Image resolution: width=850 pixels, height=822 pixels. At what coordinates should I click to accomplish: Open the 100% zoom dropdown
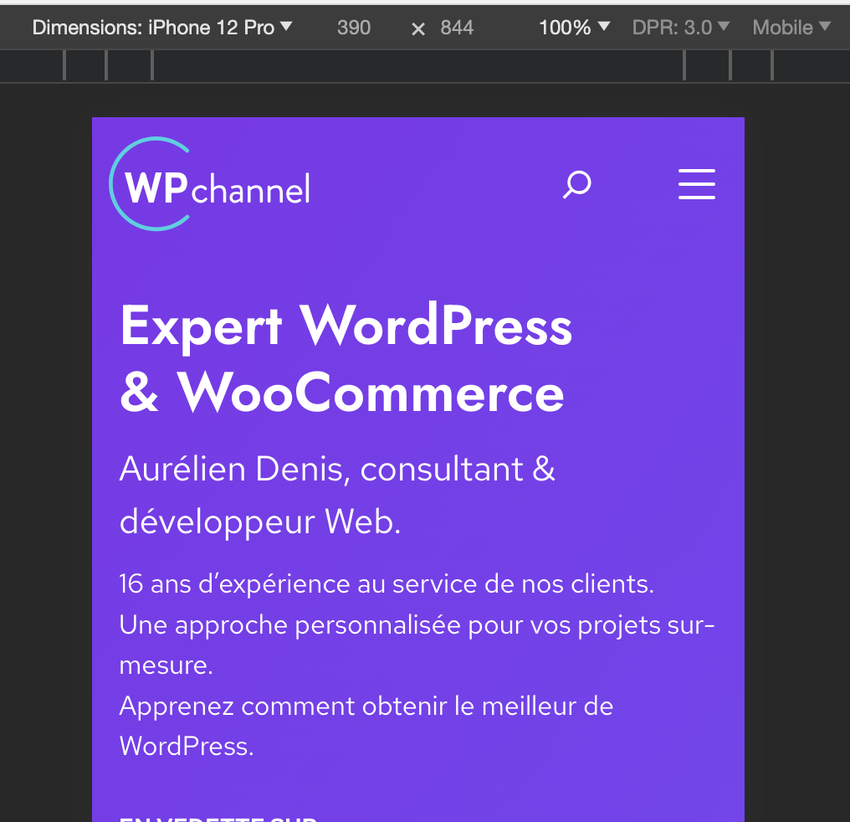click(x=574, y=27)
